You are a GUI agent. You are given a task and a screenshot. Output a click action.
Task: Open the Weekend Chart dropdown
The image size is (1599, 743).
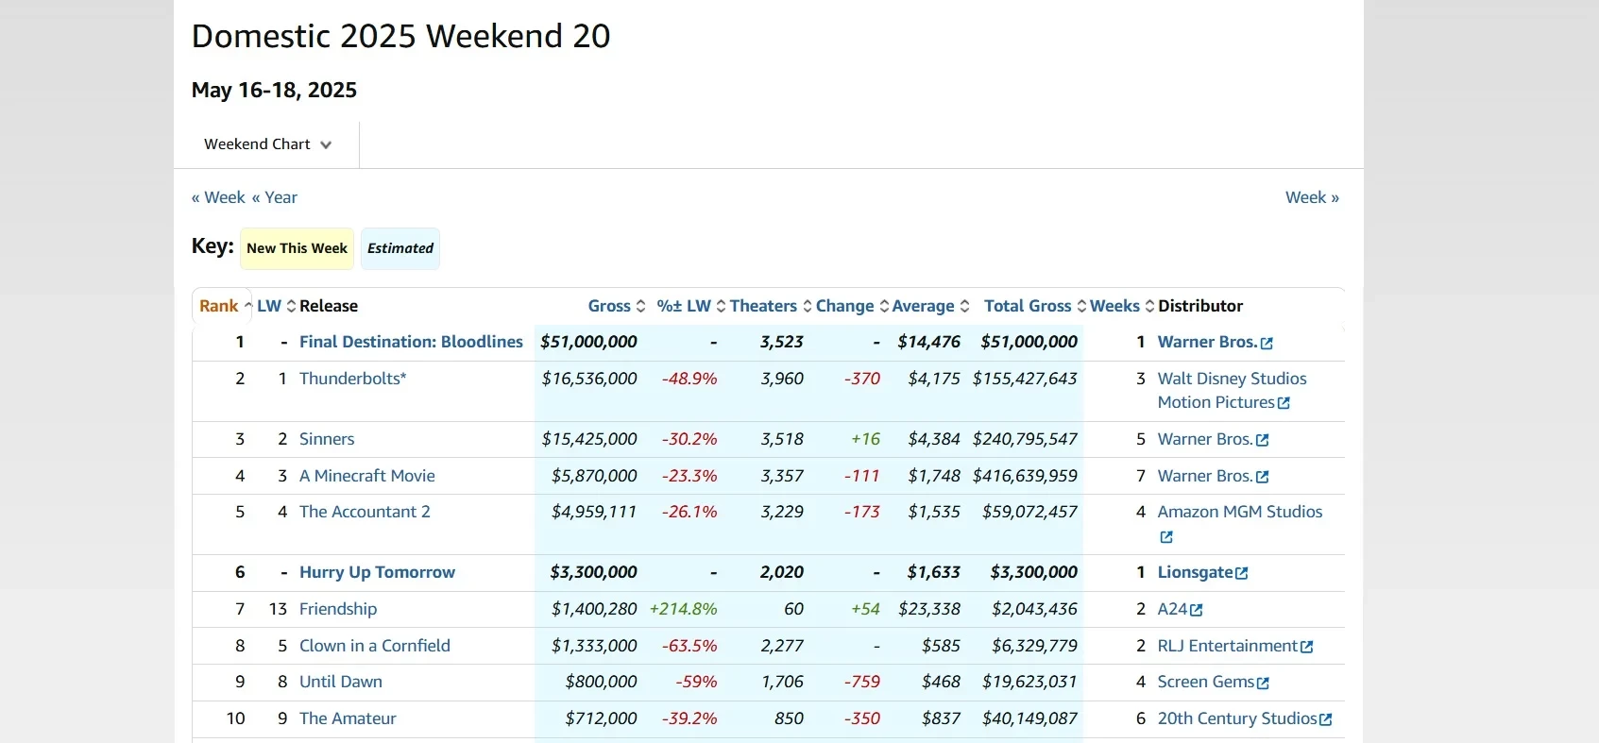click(x=267, y=144)
